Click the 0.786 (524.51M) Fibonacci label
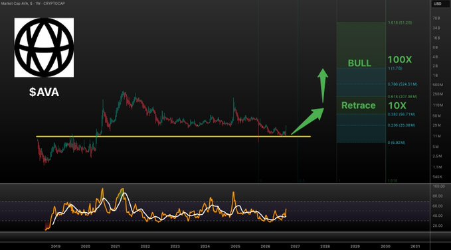Image resolution: width=451 pixels, height=250 pixels. [x=402, y=84]
